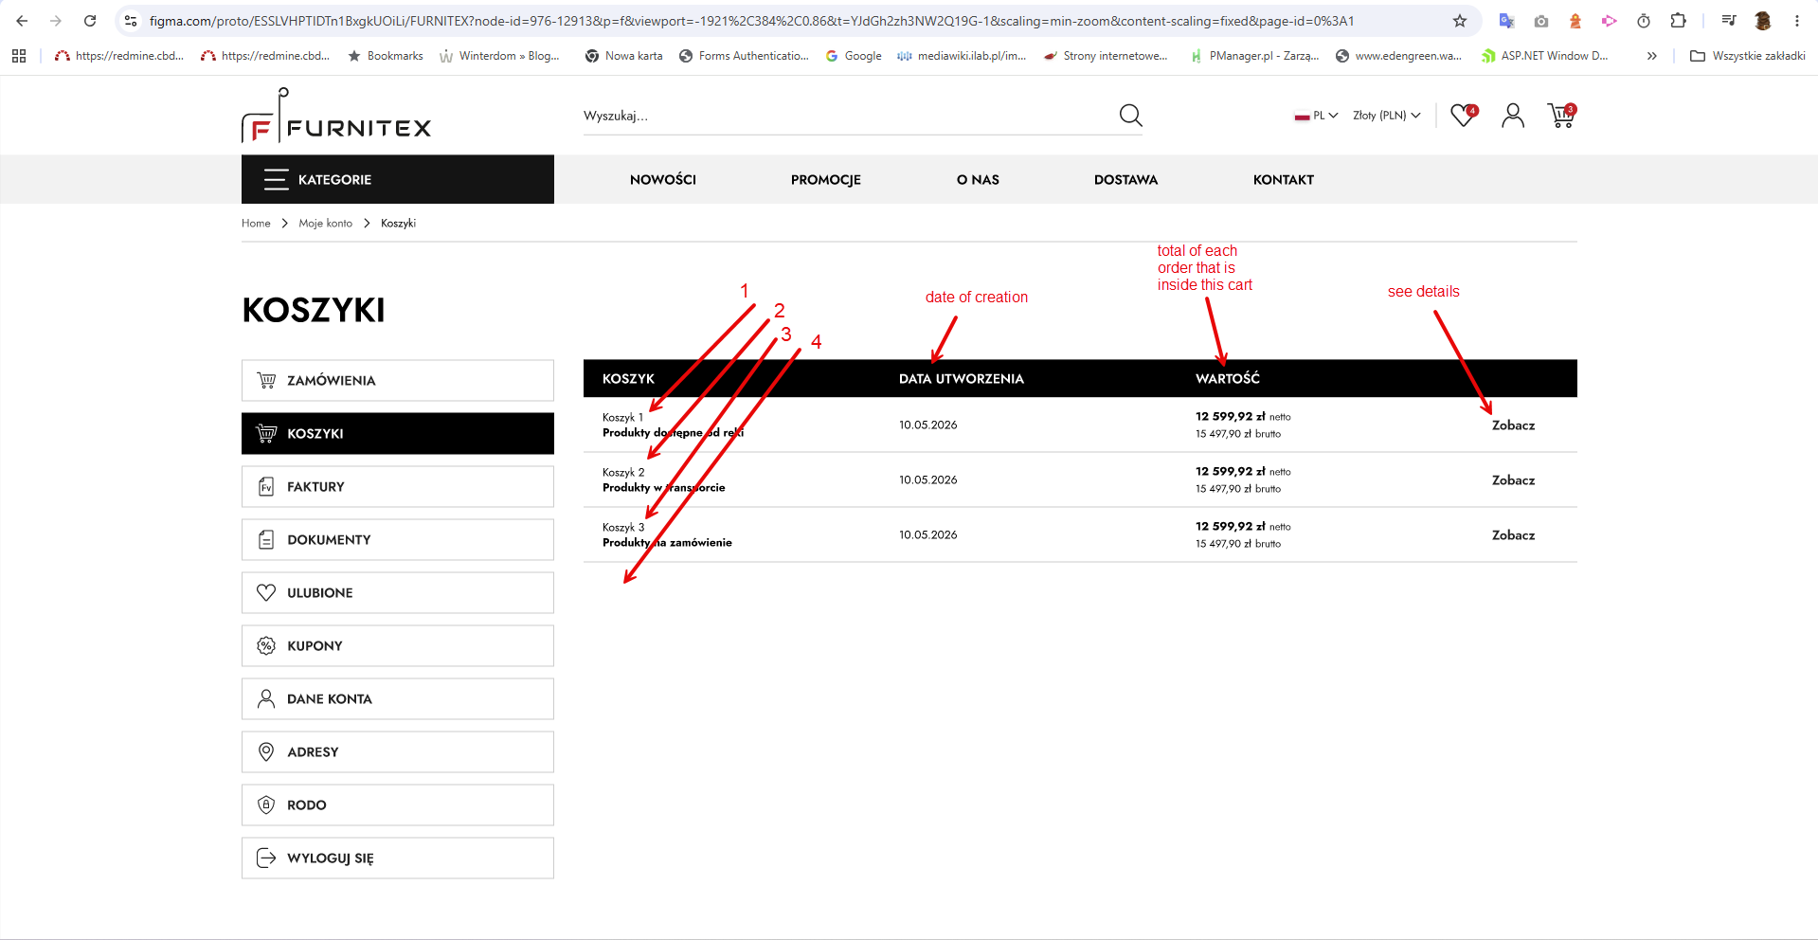Expand the Złoty (PLN) currency dropdown
This screenshot has height=940, width=1818.
1387,116
